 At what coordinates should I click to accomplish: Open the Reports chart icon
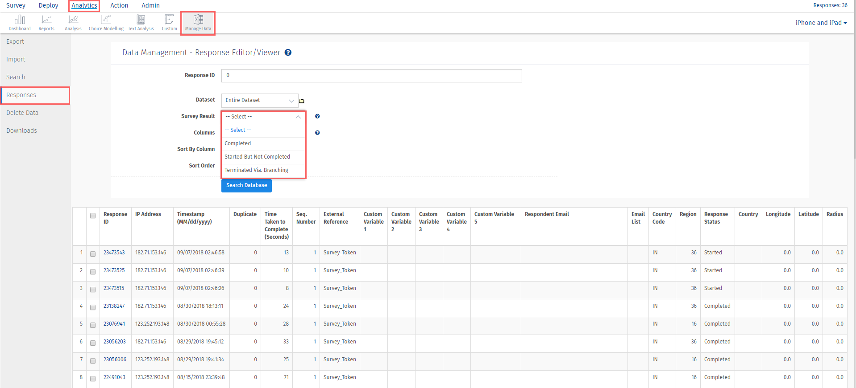pos(46,20)
